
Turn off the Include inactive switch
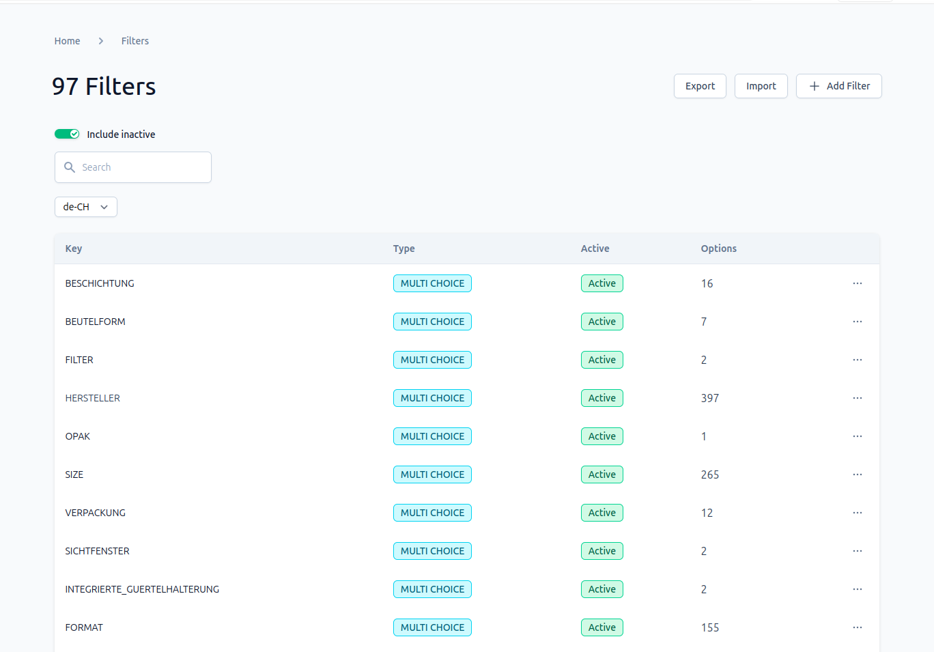67,134
